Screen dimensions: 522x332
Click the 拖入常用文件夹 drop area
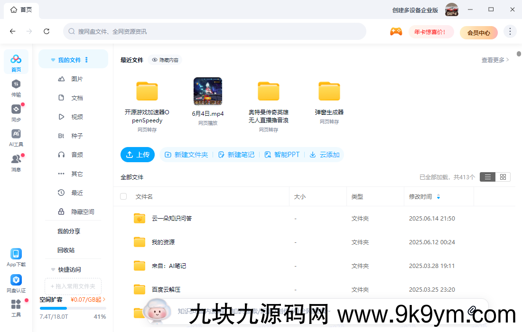[73, 286]
